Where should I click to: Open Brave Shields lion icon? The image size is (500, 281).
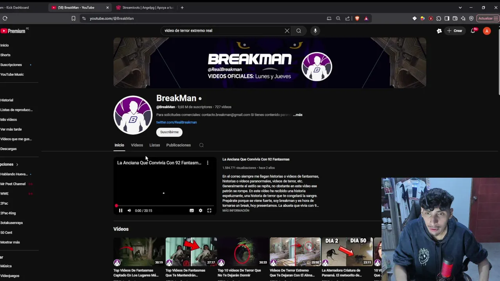pyautogui.click(x=357, y=18)
